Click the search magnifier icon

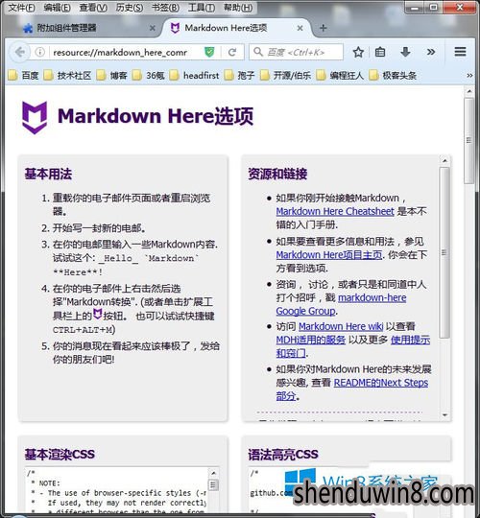pos(258,52)
